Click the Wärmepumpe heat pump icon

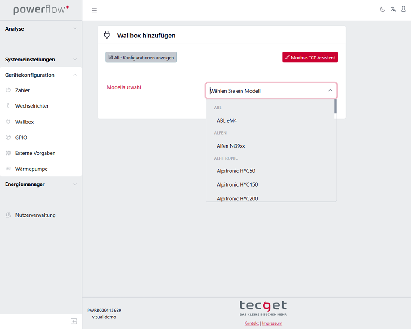tap(9, 169)
